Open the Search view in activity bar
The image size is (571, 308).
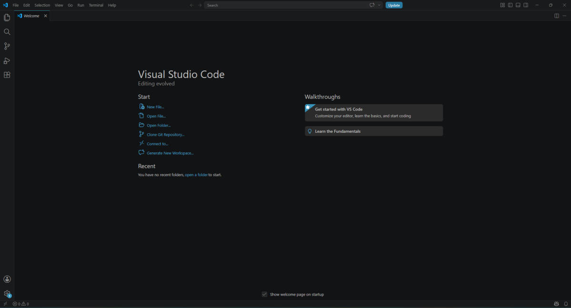(7, 32)
